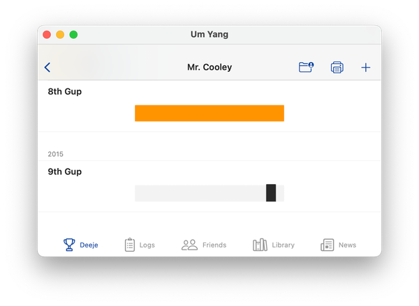419x306 pixels.
Task: Click the white belt with black stripe
Action: tap(209, 193)
